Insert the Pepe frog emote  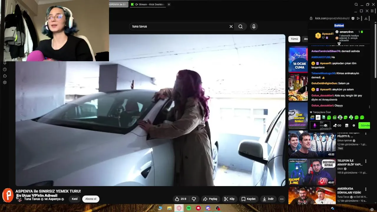coord(312,117)
